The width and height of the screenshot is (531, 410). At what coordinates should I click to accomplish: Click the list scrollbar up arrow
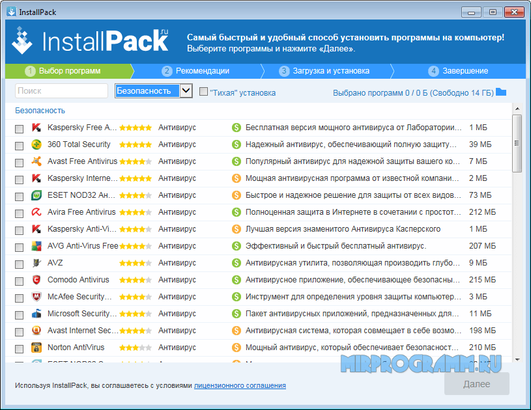(517, 109)
